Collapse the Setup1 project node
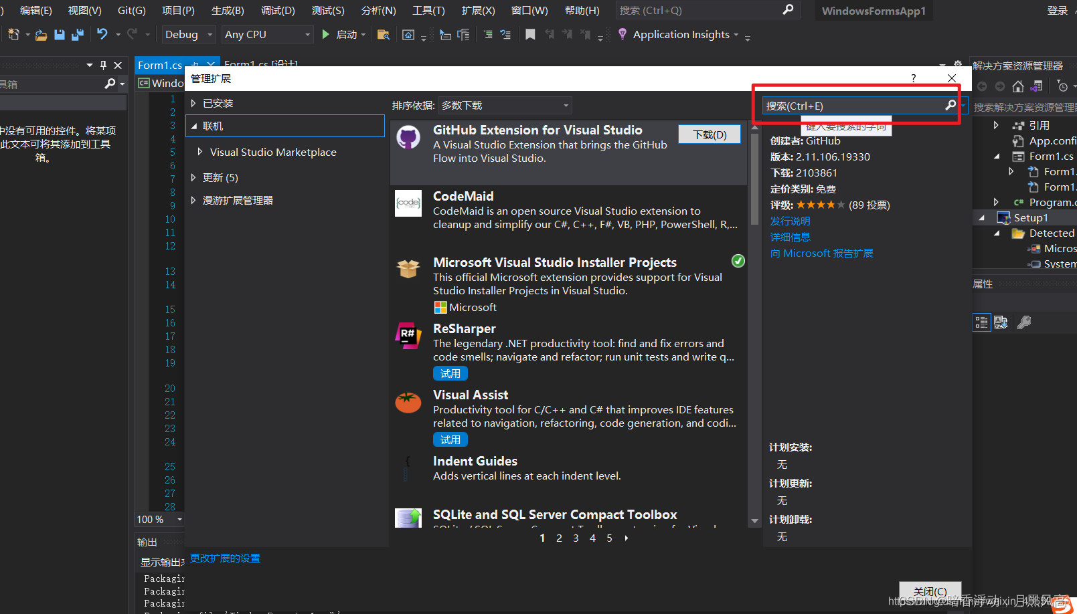Screen dimensions: 1077x614 982,218
